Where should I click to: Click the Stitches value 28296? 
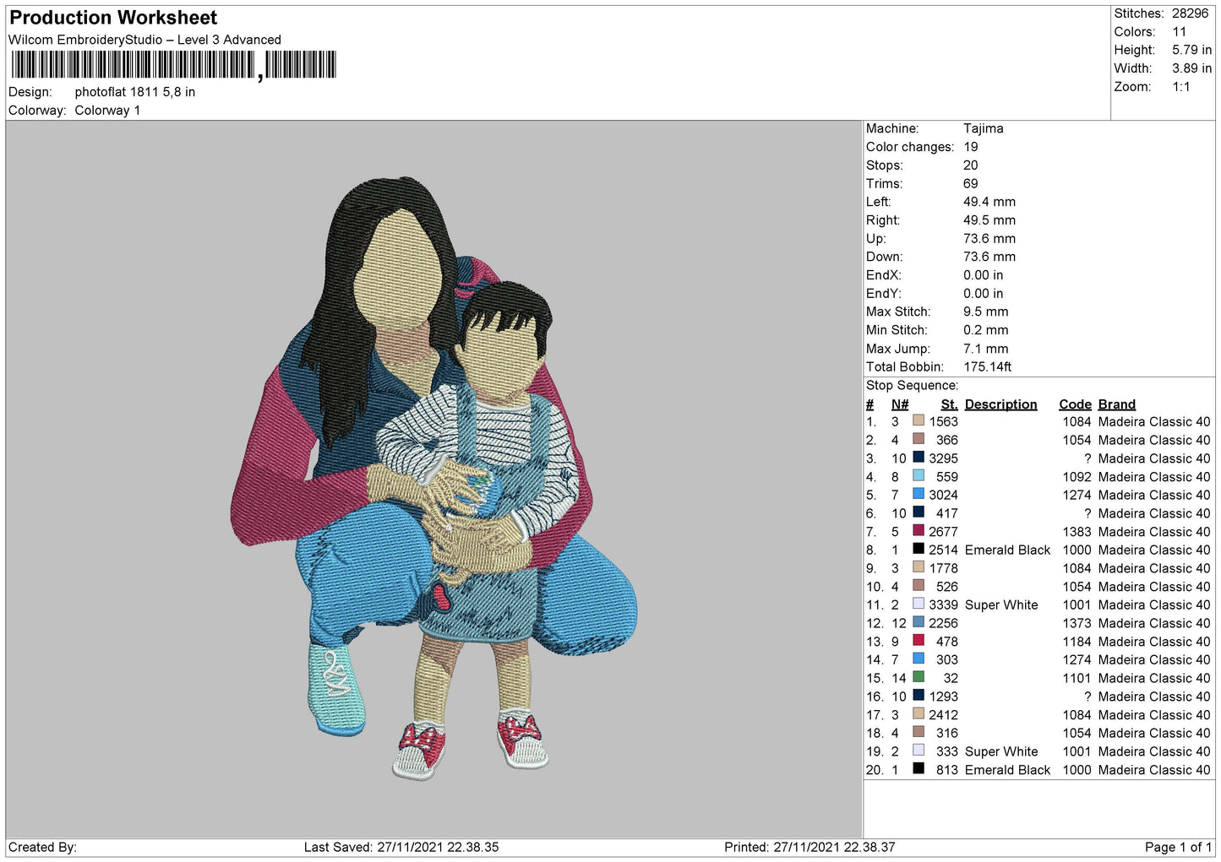1190,14
